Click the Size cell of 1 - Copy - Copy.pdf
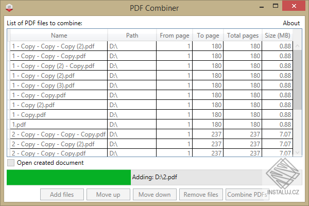 point(277,95)
